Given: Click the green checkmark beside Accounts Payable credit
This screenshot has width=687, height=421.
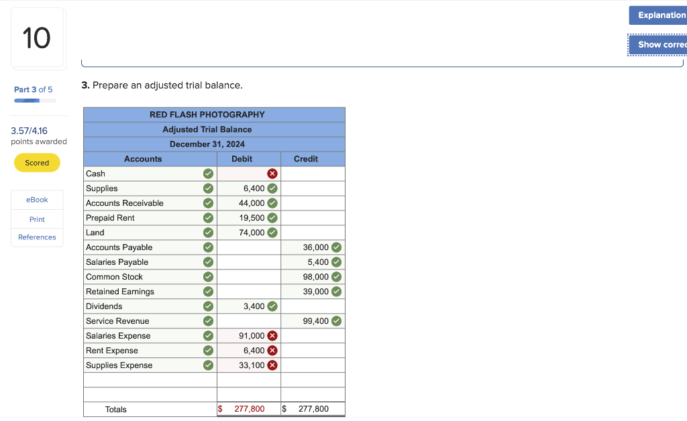Looking at the screenshot, I should 335,247.
